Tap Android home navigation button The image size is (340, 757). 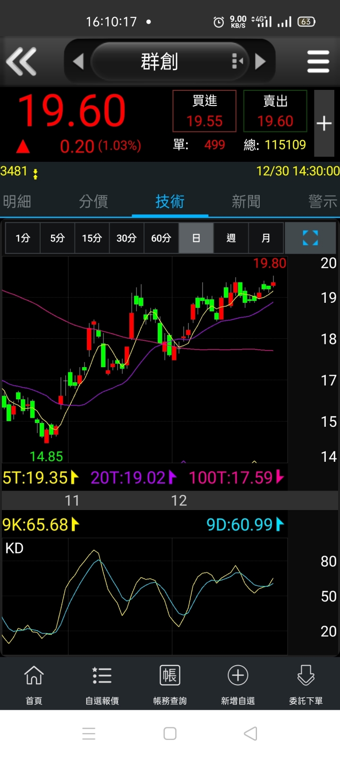(170, 734)
